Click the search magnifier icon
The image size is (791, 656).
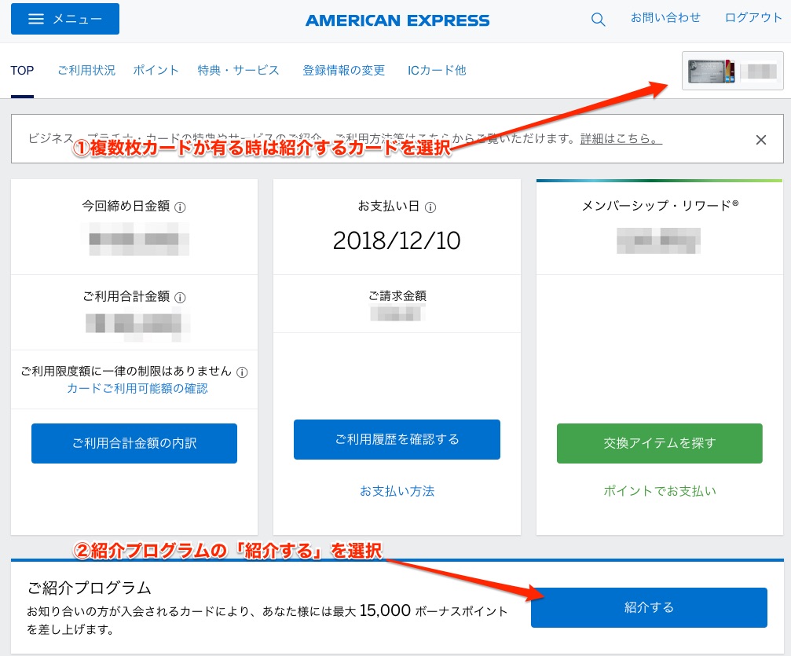pyautogui.click(x=598, y=20)
